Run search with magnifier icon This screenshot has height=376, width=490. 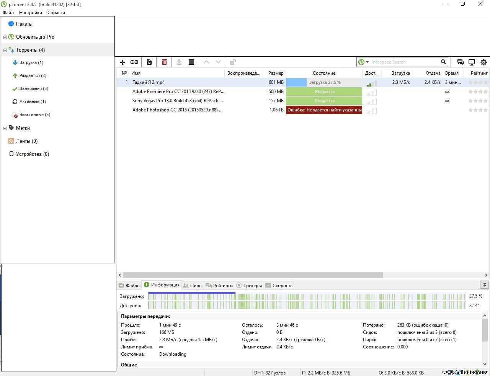tap(443, 62)
